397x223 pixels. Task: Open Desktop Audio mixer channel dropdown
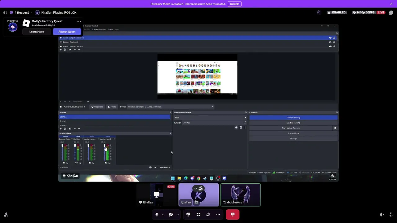[72, 139]
